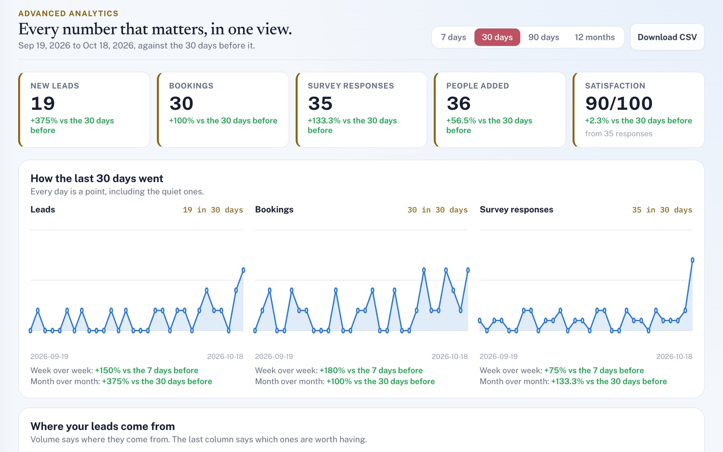
Task: Open the Bookings stat card
Action: tap(223, 110)
